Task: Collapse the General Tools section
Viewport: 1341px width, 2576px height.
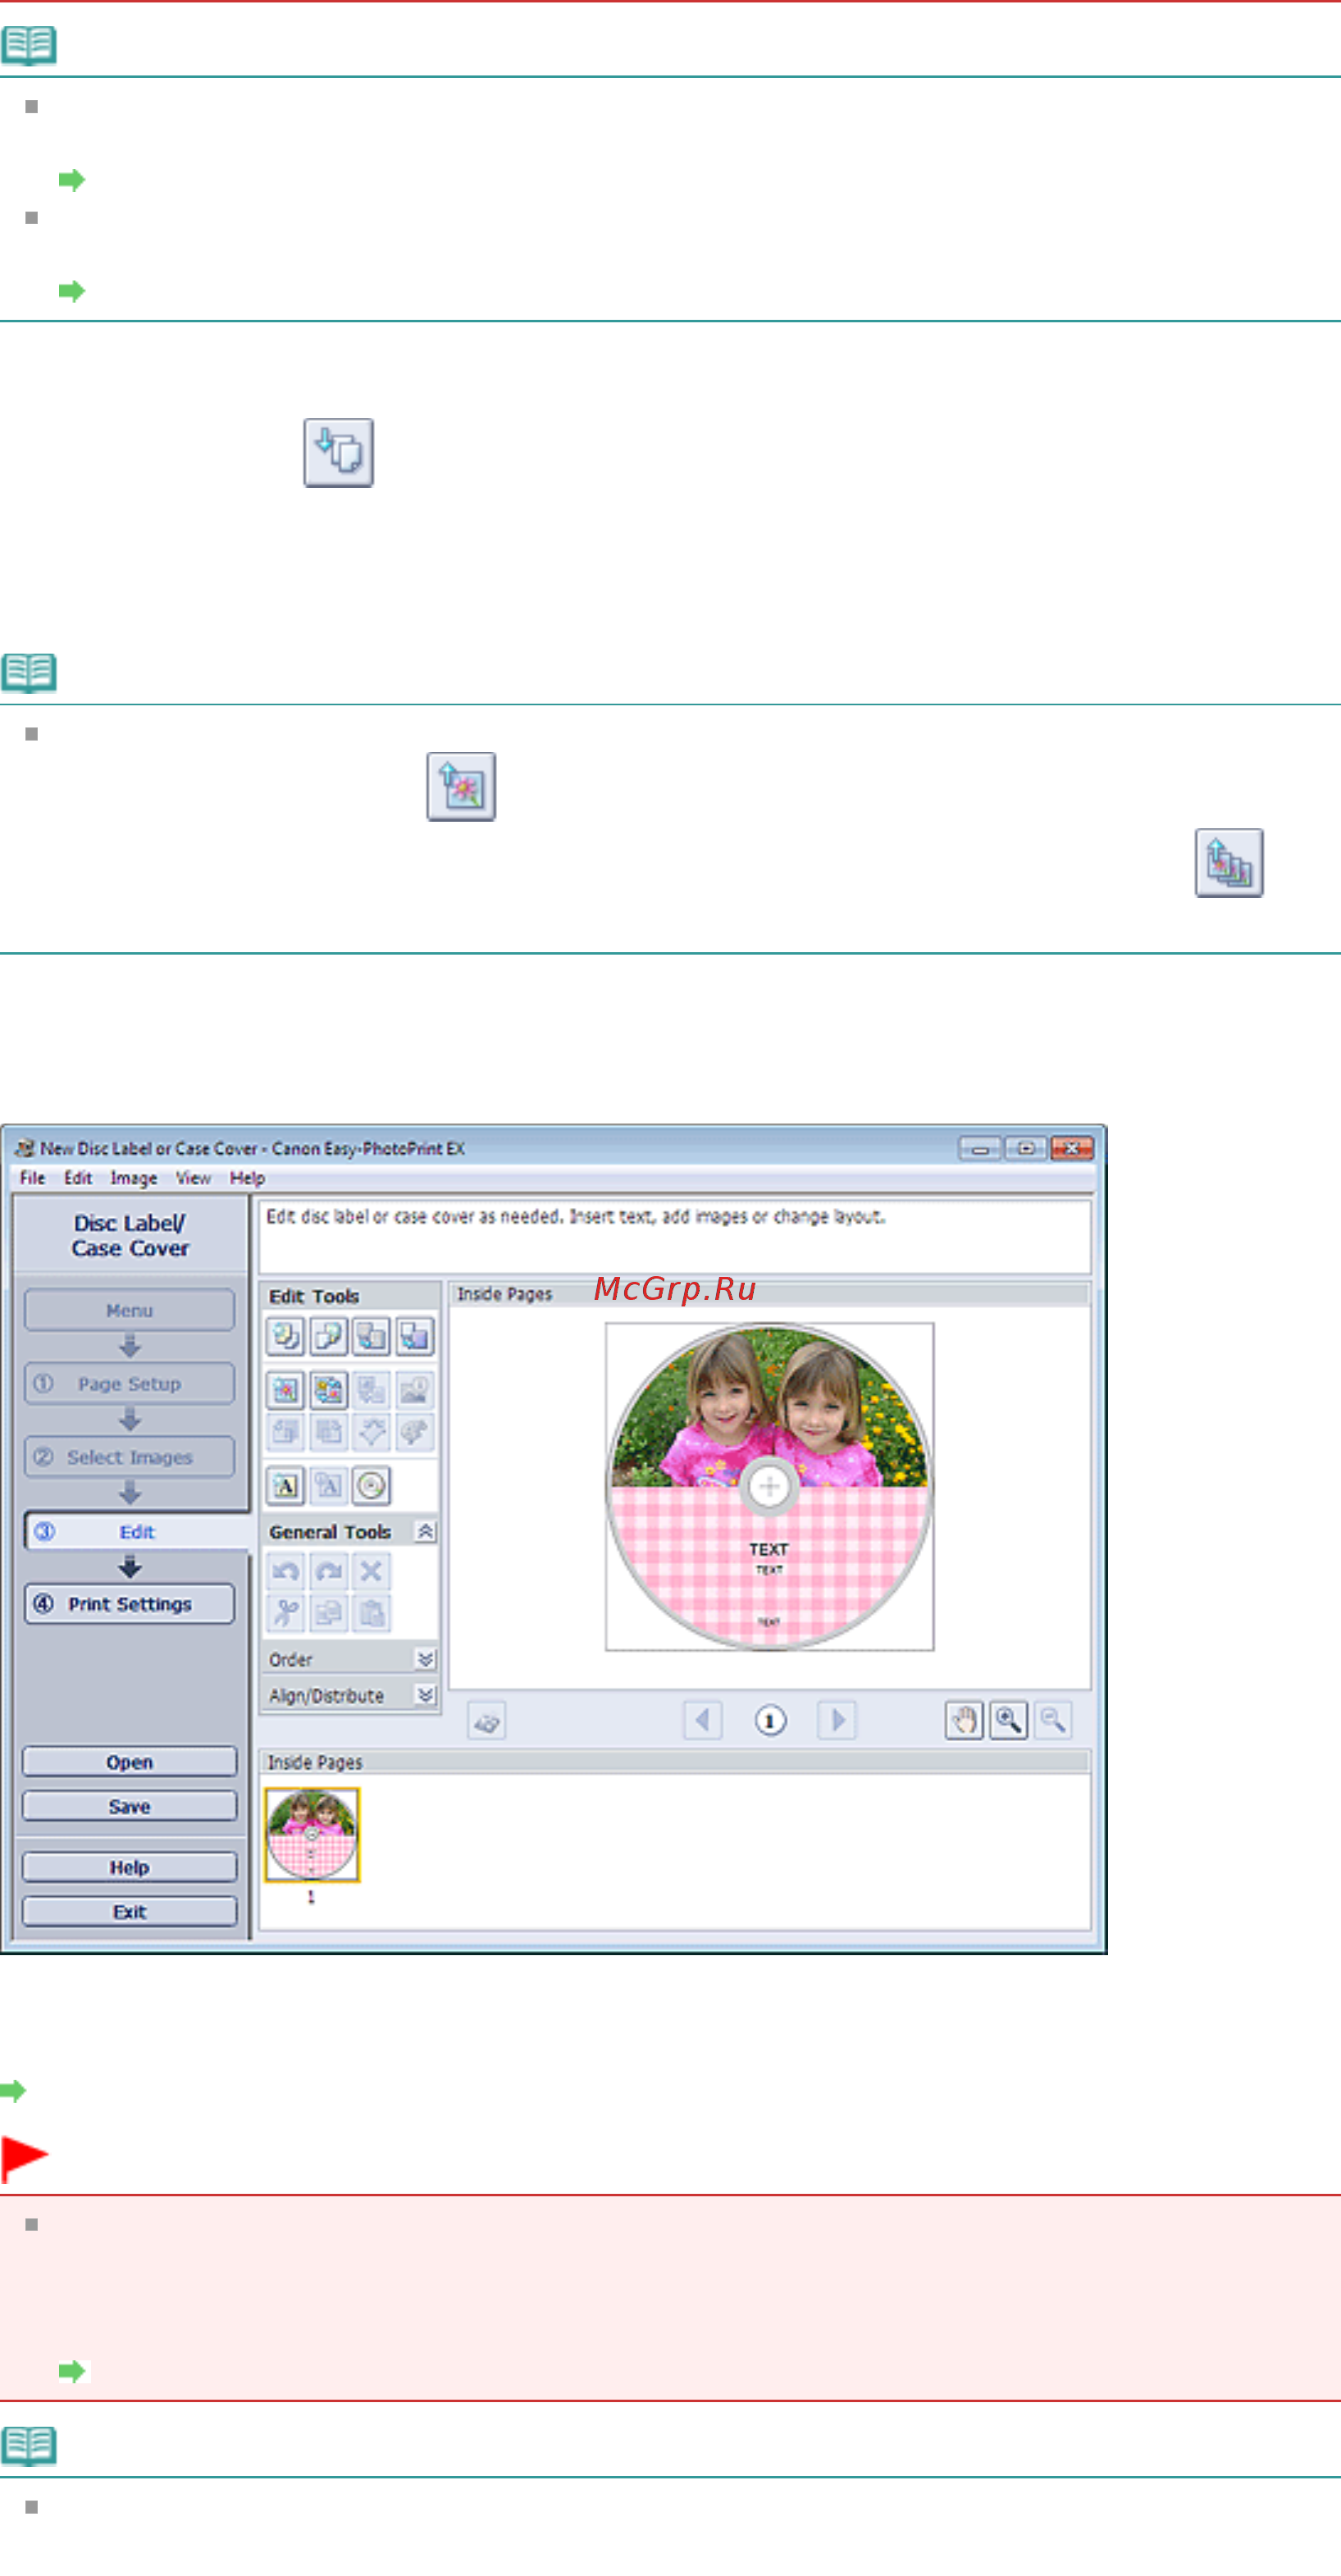Action: coord(425,1531)
